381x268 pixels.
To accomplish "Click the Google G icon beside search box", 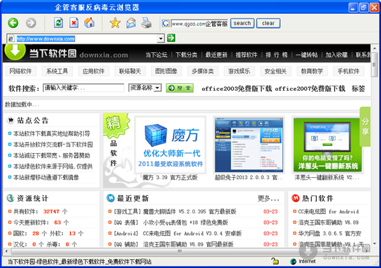I will [166, 23].
